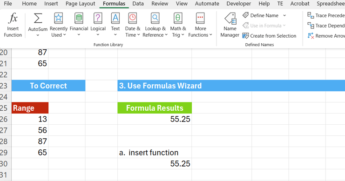345x181 pixels.
Task: Expand the Define Name dropdown arrow
Action: click(284, 15)
